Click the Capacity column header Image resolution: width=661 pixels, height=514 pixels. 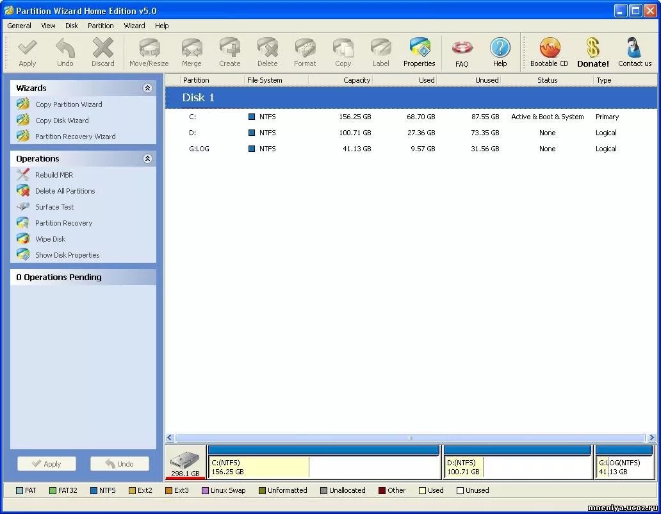coord(341,79)
